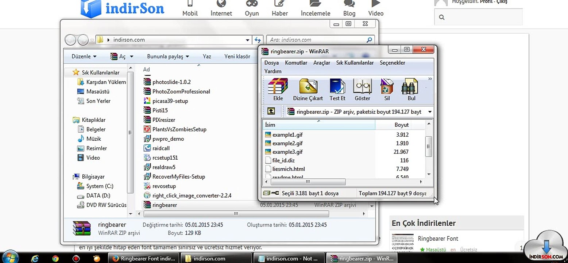The image size is (568, 263).
Task: Refresh the indirson.com folder view
Action: pyautogui.click(x=258, y=40)
